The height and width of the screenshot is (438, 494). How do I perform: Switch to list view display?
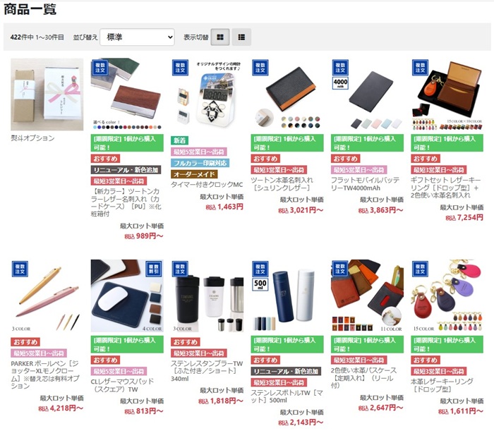[x=241, y=37]
